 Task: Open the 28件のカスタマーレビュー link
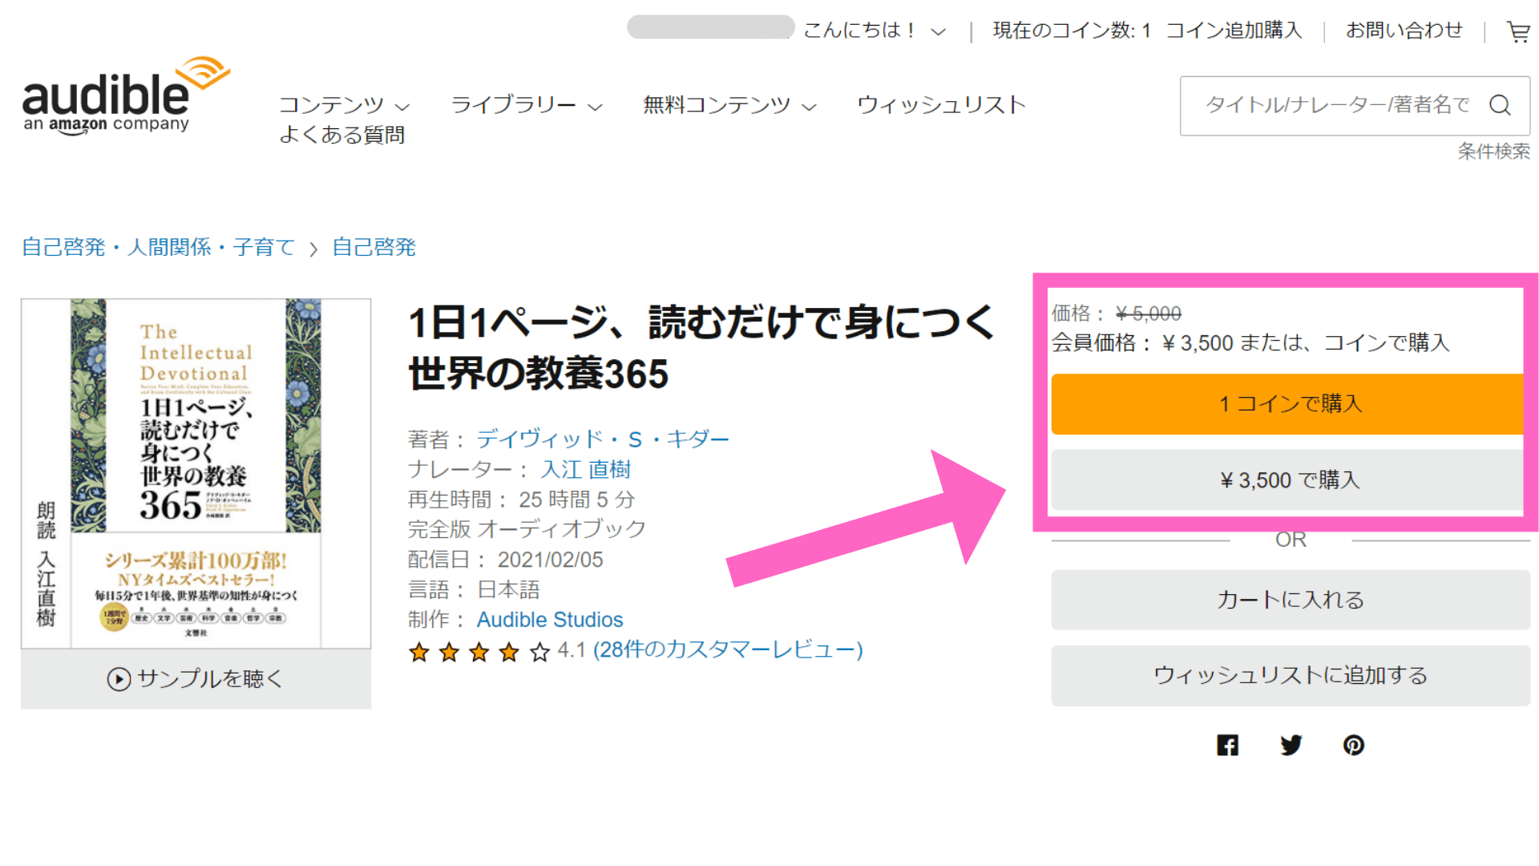point(728,649)
